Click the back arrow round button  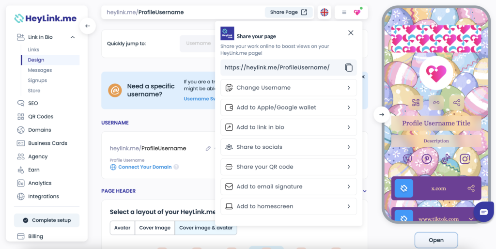pos(88,26)
